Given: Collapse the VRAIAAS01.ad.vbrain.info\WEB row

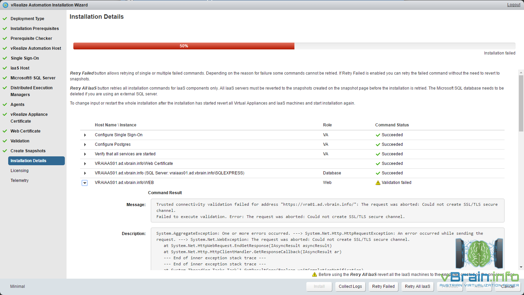Looking at the screenshot, I should (85, 183).
